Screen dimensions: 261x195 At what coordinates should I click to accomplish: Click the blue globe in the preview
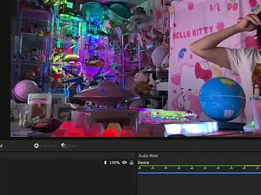point(222,99)
